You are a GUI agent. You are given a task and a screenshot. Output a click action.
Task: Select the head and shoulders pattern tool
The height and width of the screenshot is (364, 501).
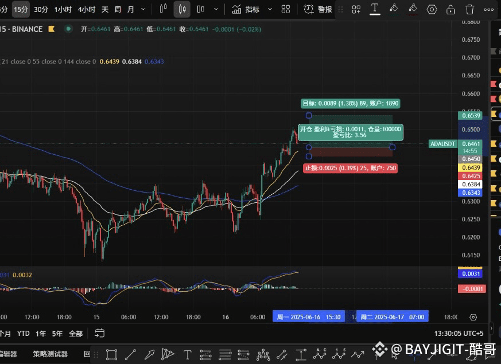tap(263, 354)
